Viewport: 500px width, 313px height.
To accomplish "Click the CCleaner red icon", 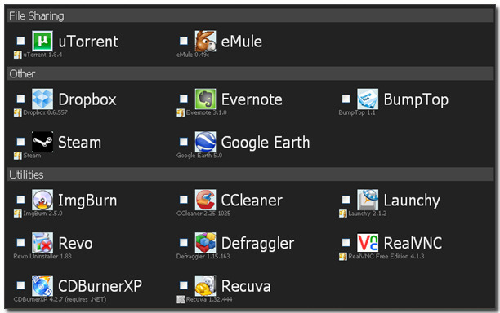I will coord(205,200).
